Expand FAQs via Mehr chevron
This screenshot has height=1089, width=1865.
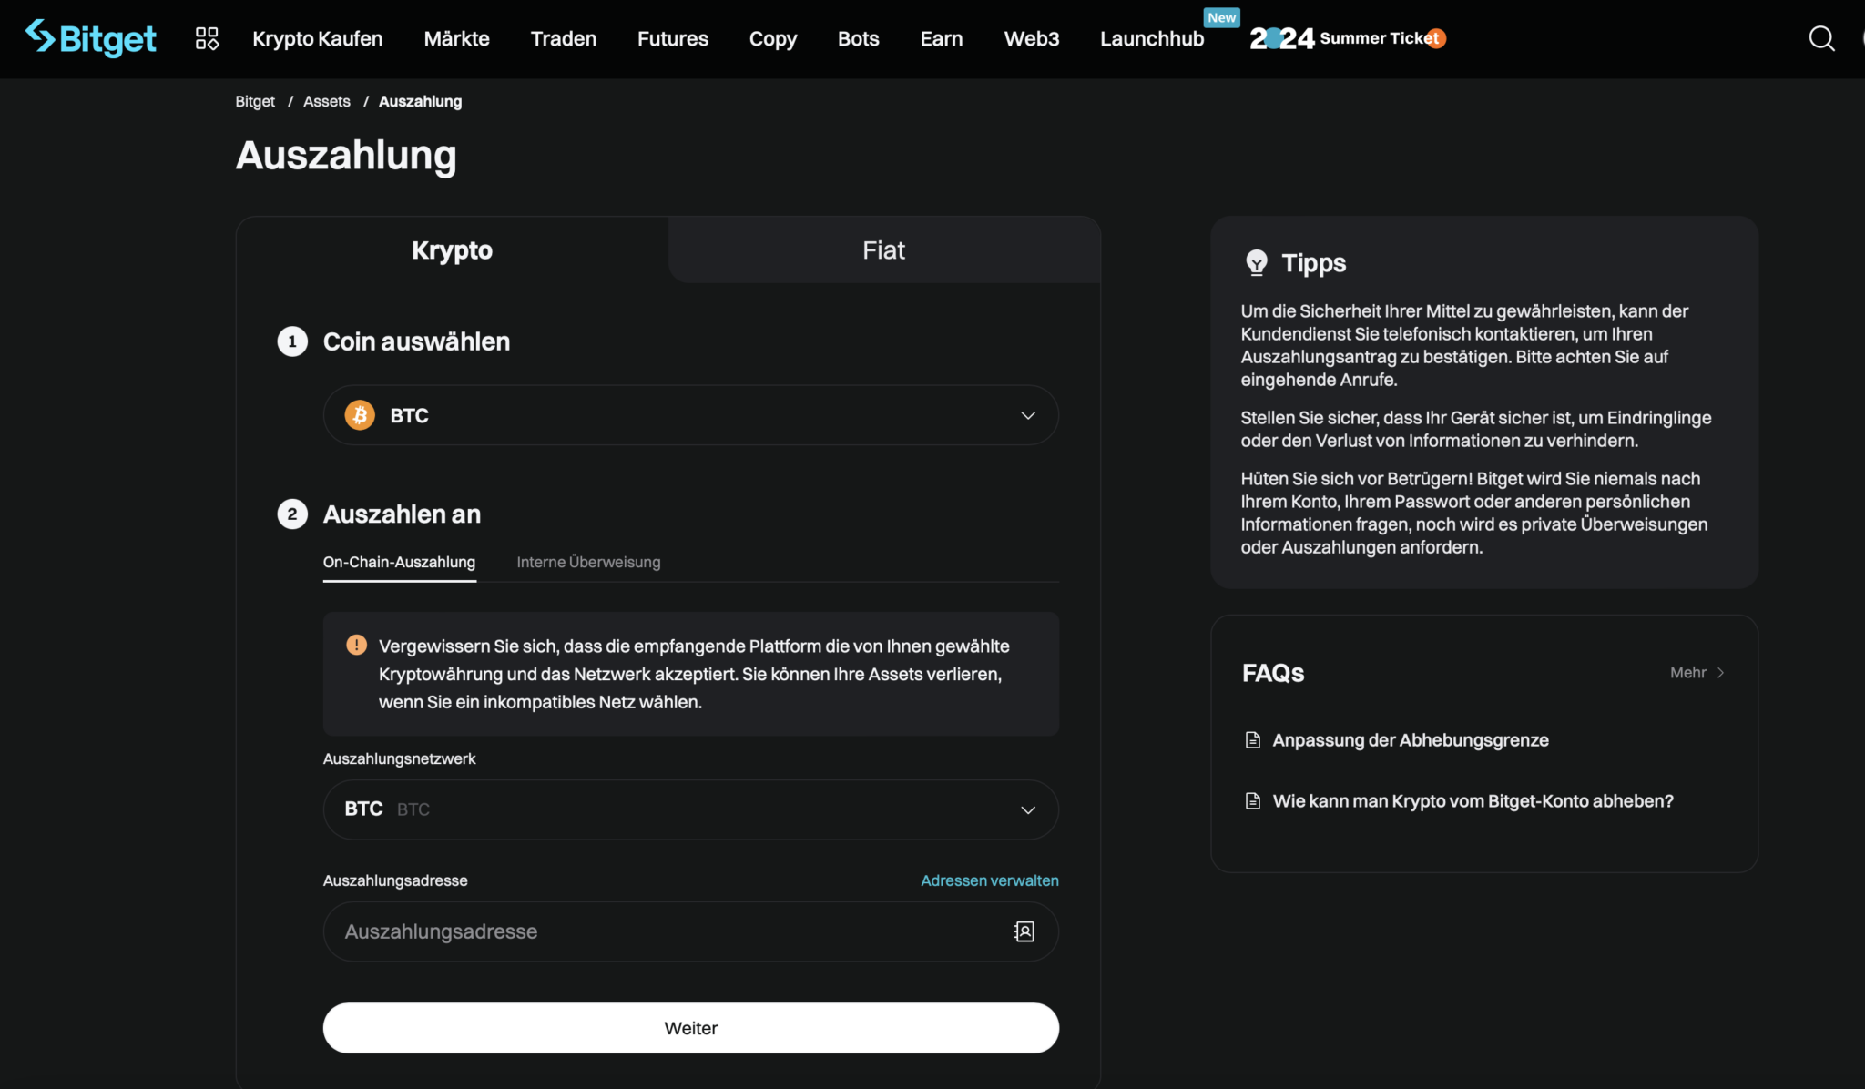pos(1719,673)
